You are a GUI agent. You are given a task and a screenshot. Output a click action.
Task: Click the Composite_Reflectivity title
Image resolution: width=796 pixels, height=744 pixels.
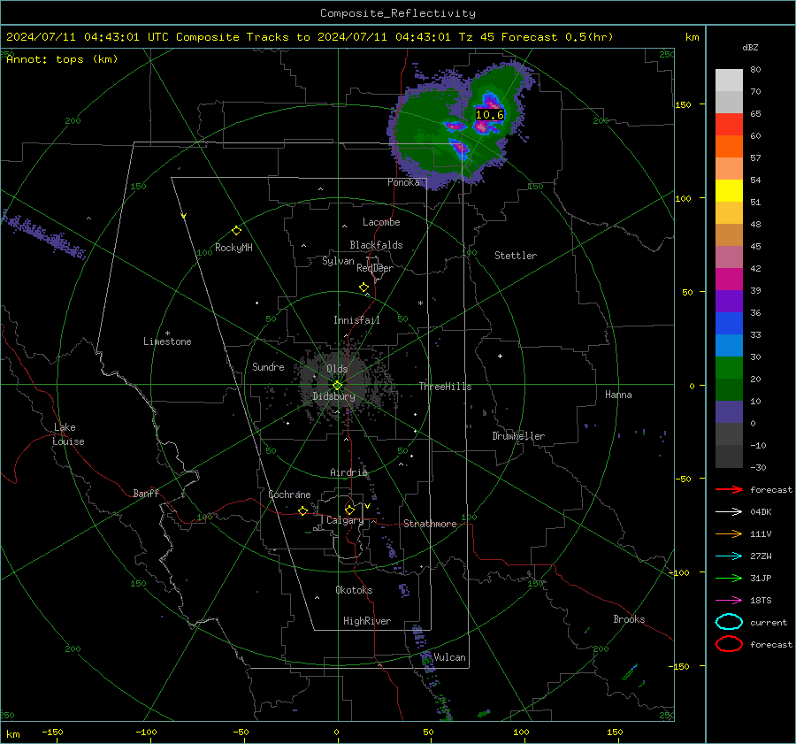[398, 13]
